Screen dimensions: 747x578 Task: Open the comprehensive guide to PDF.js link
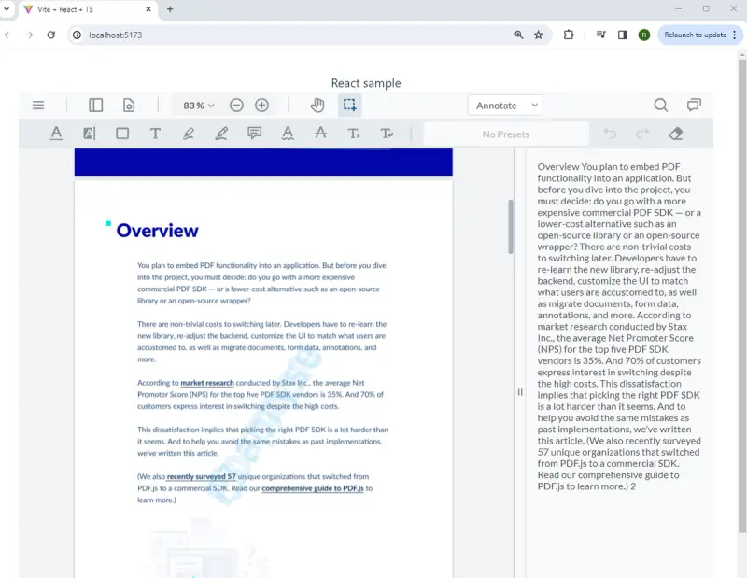pos(313,488)
